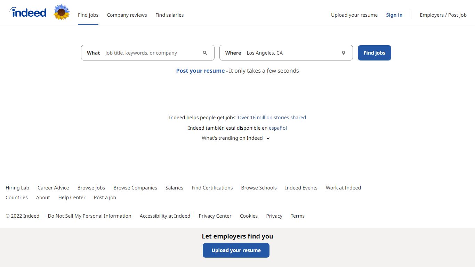This screenshot has height=267, width=475.
Task: Open Career Advice footer link
Action: point(53,188)
